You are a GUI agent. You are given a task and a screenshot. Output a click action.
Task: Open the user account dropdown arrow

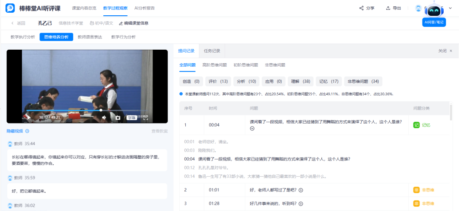[450, 8]
